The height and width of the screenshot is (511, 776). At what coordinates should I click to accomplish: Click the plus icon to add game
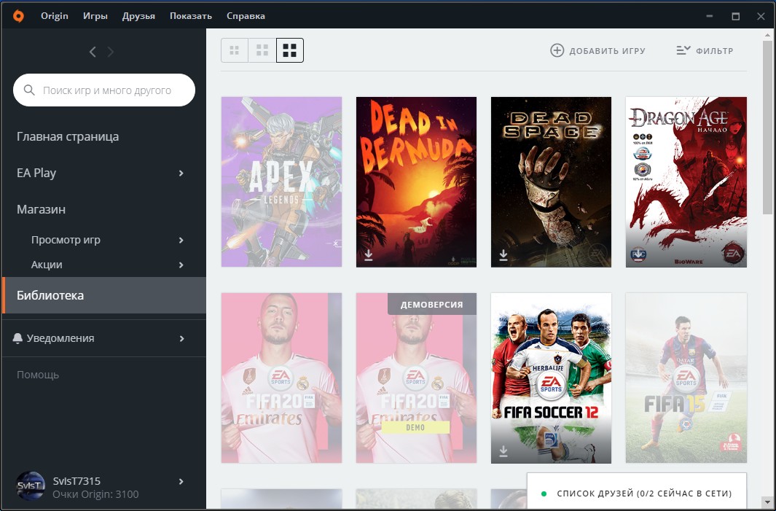pyautogui.click(x=557, y=50)
